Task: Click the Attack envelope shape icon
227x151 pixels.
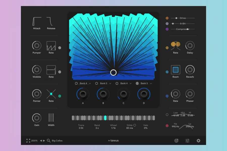Action: coord(37,21)
